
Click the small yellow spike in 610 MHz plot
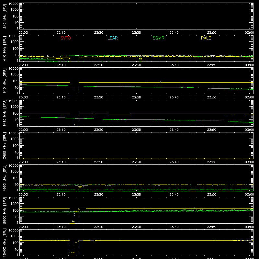click(x=161, y=82)
